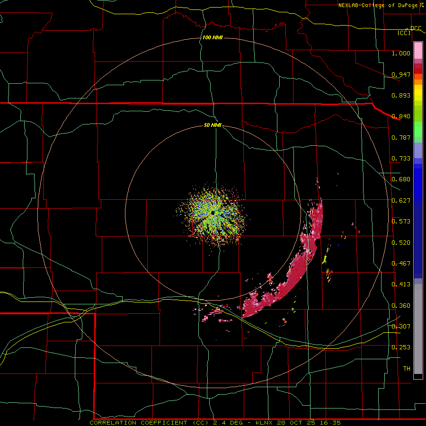
Task: Select the 0.520 color scale label
Action: (401, 243)
